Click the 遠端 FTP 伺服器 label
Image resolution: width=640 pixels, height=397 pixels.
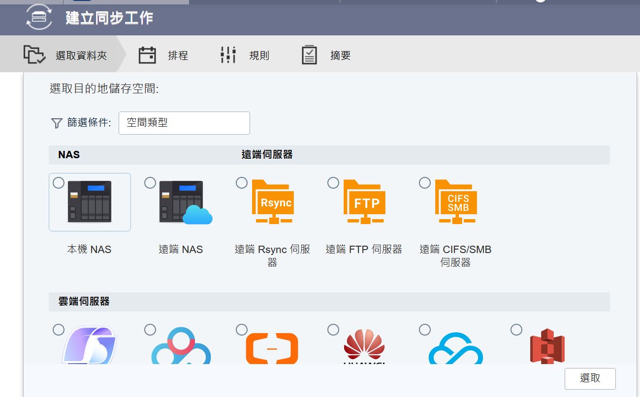(364, 250)
